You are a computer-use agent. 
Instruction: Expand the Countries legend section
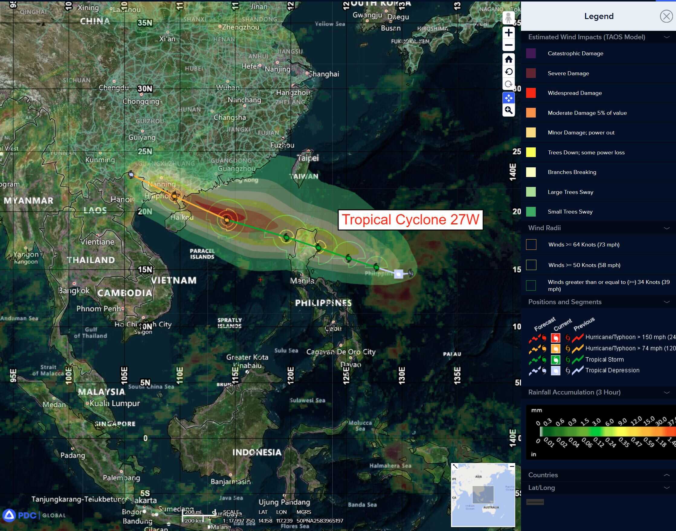point(666,475)
